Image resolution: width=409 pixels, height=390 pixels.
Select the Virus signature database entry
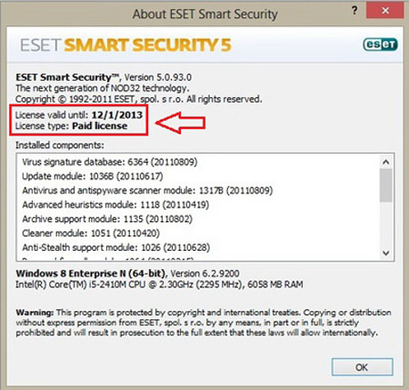click(110, 162)
